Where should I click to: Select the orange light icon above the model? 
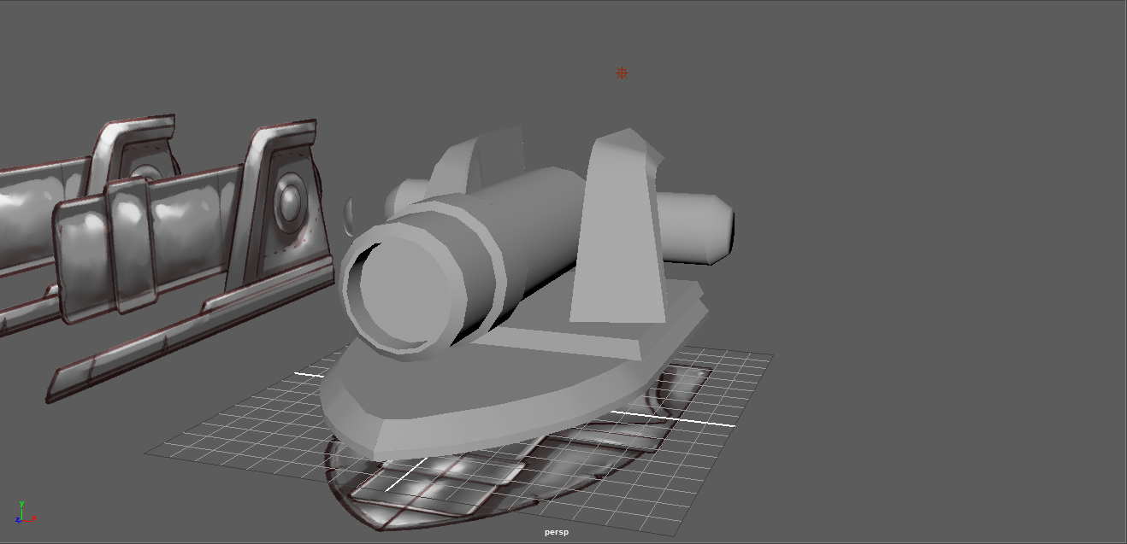[x=622, y=73]
